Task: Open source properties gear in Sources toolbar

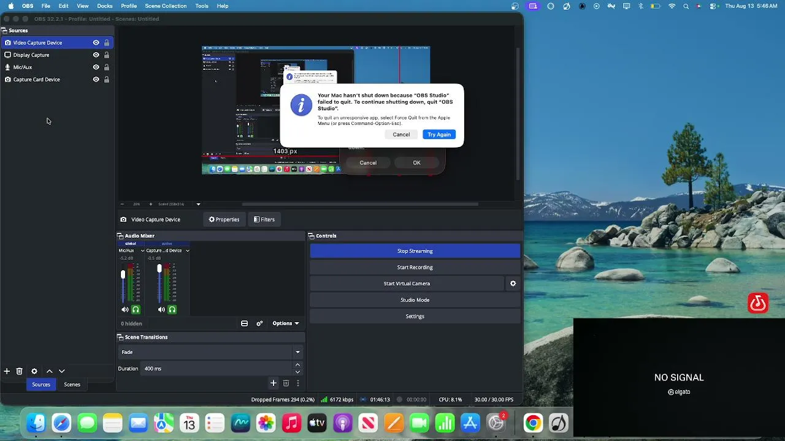Action: pos(34,371)
